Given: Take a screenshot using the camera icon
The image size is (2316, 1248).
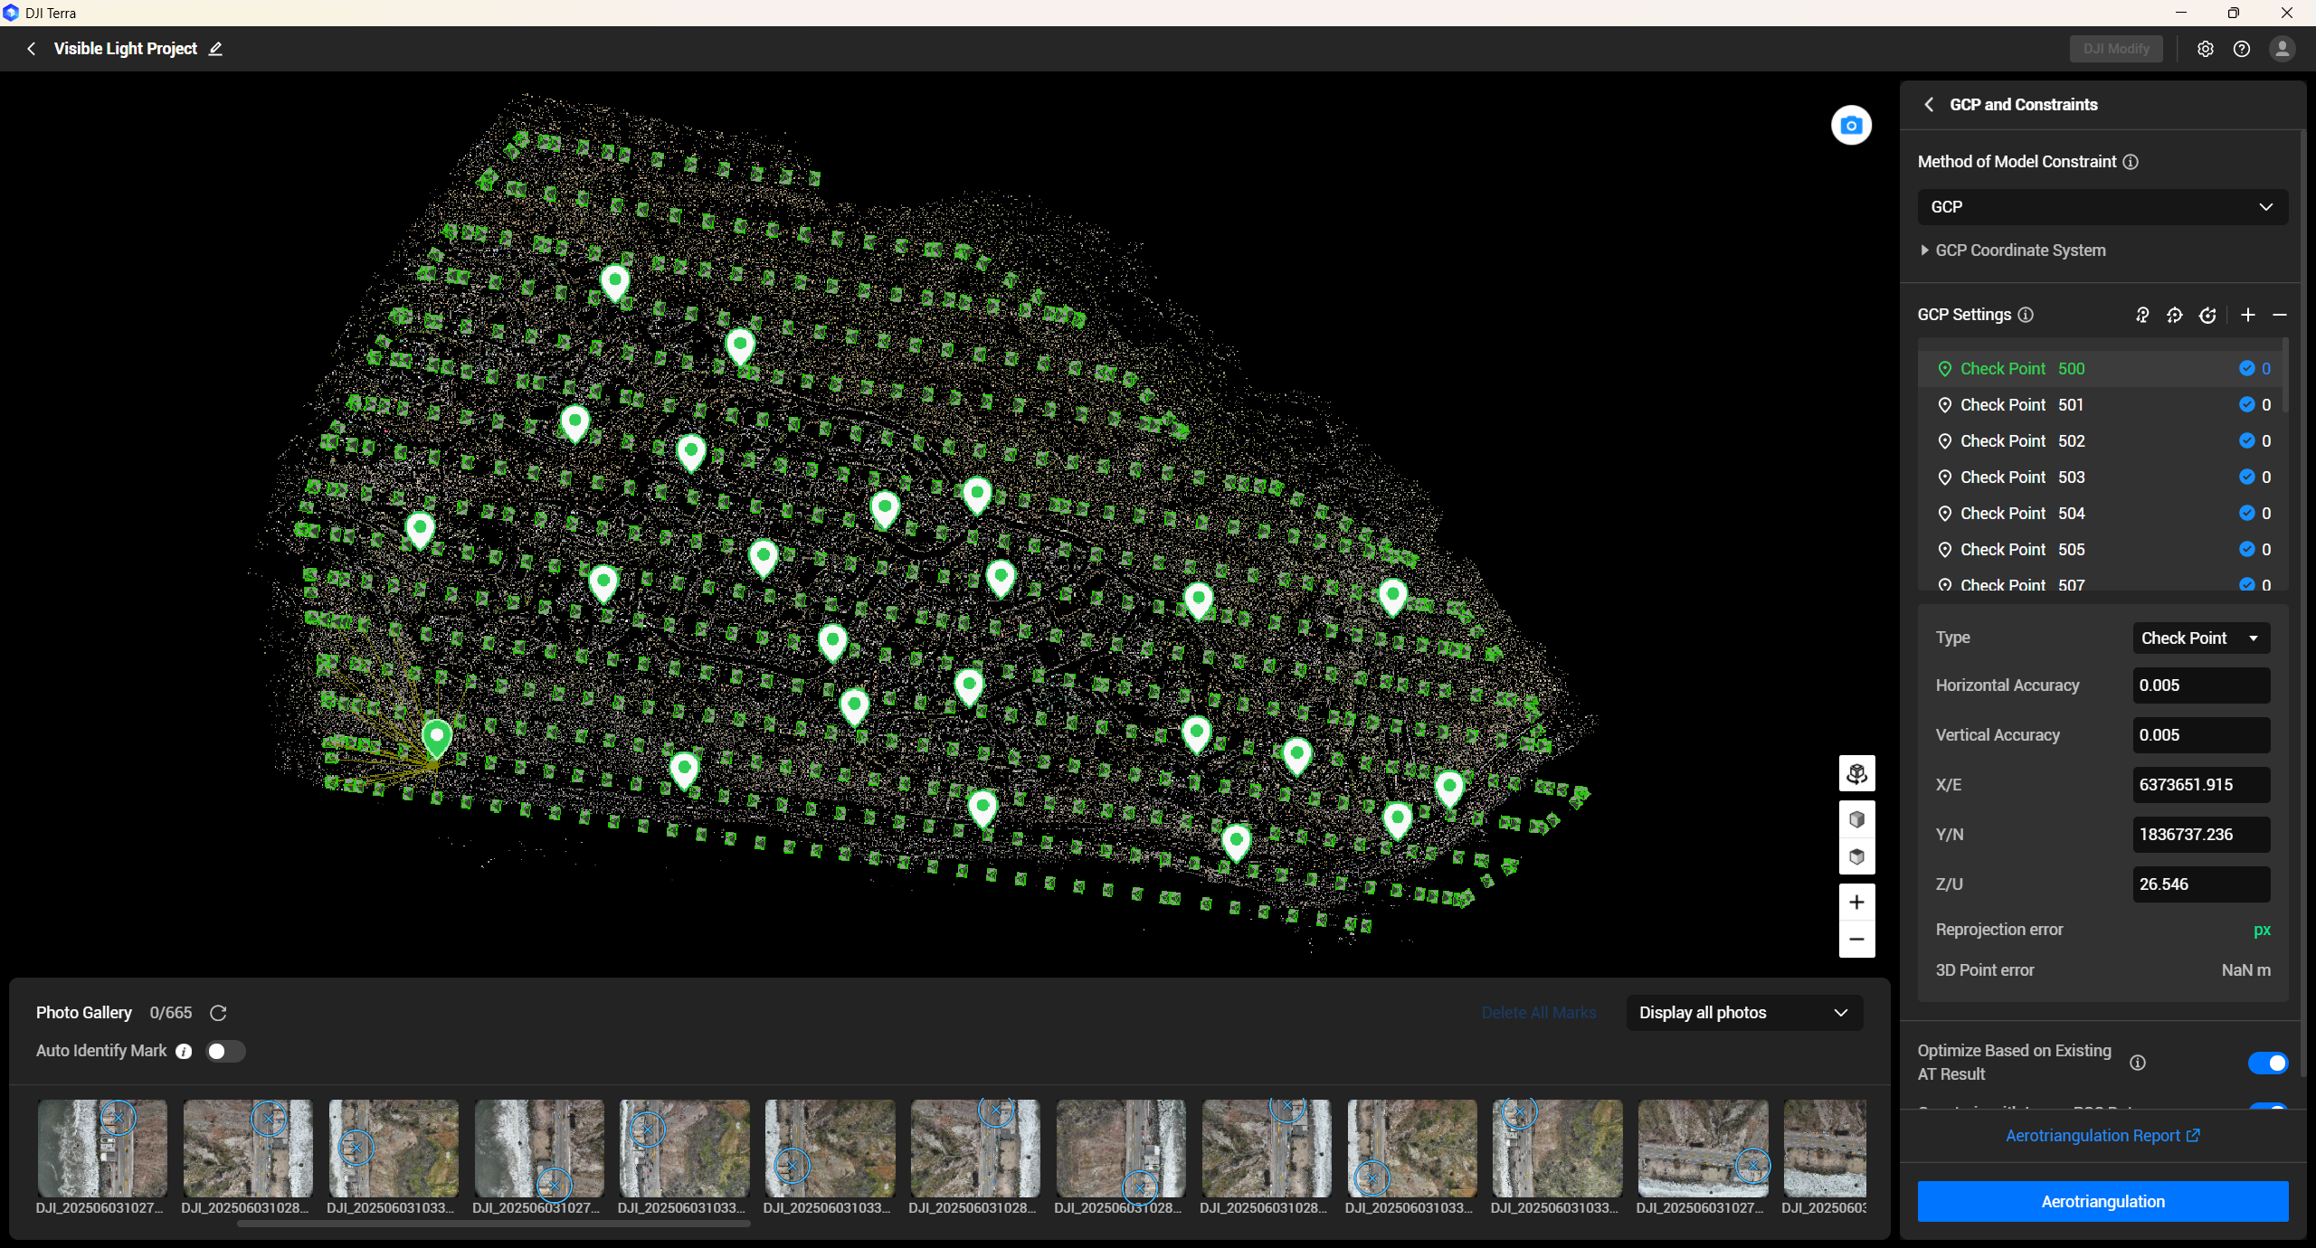Looking at the screenshot, I should coord(1850,125).
